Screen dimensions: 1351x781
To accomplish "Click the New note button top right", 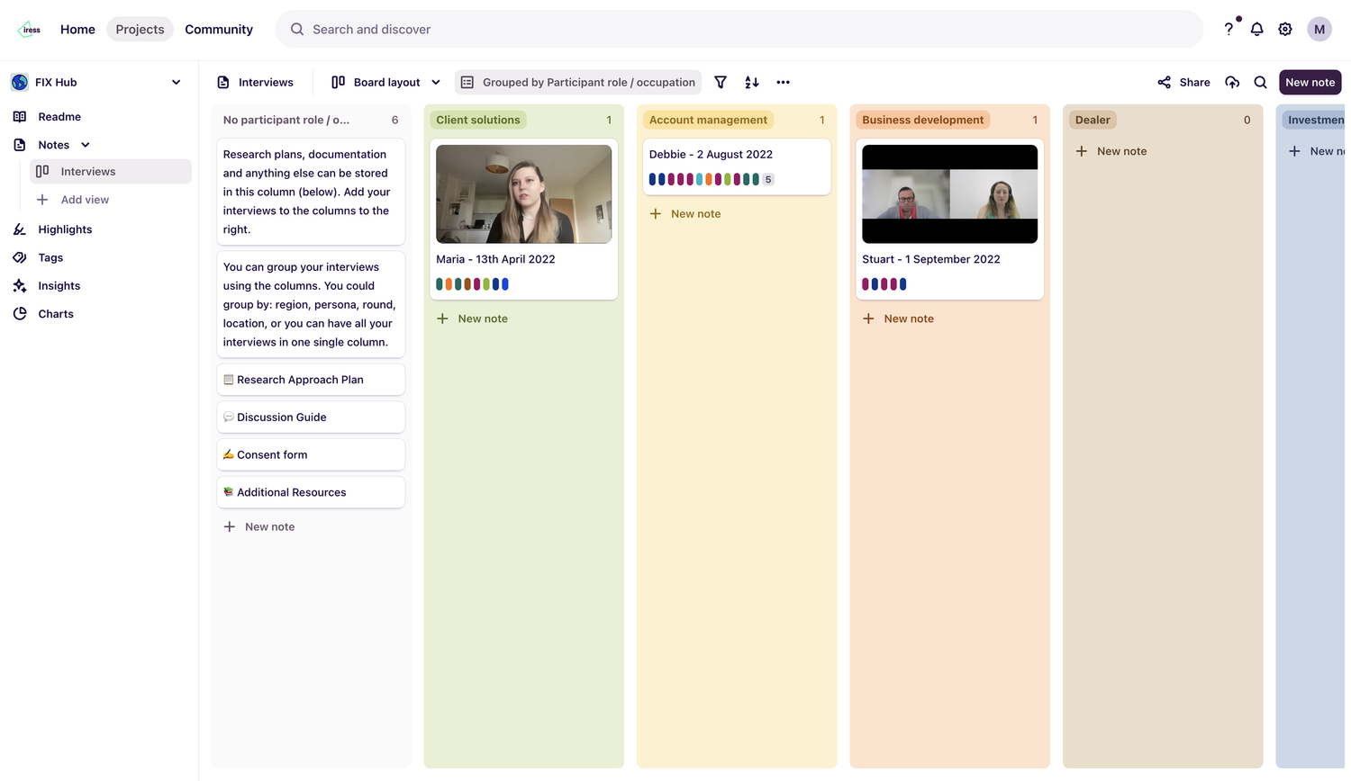I will point(1310,82).
